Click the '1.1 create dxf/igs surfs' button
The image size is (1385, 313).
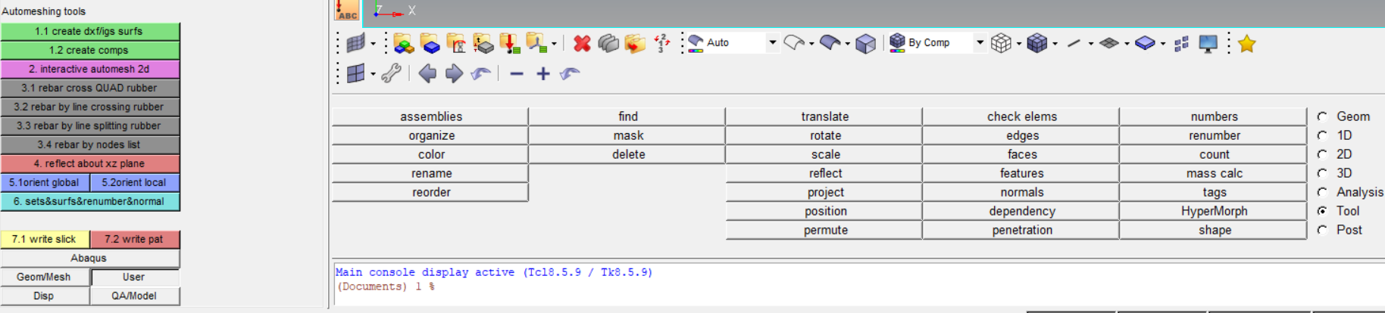coord(90,31)
